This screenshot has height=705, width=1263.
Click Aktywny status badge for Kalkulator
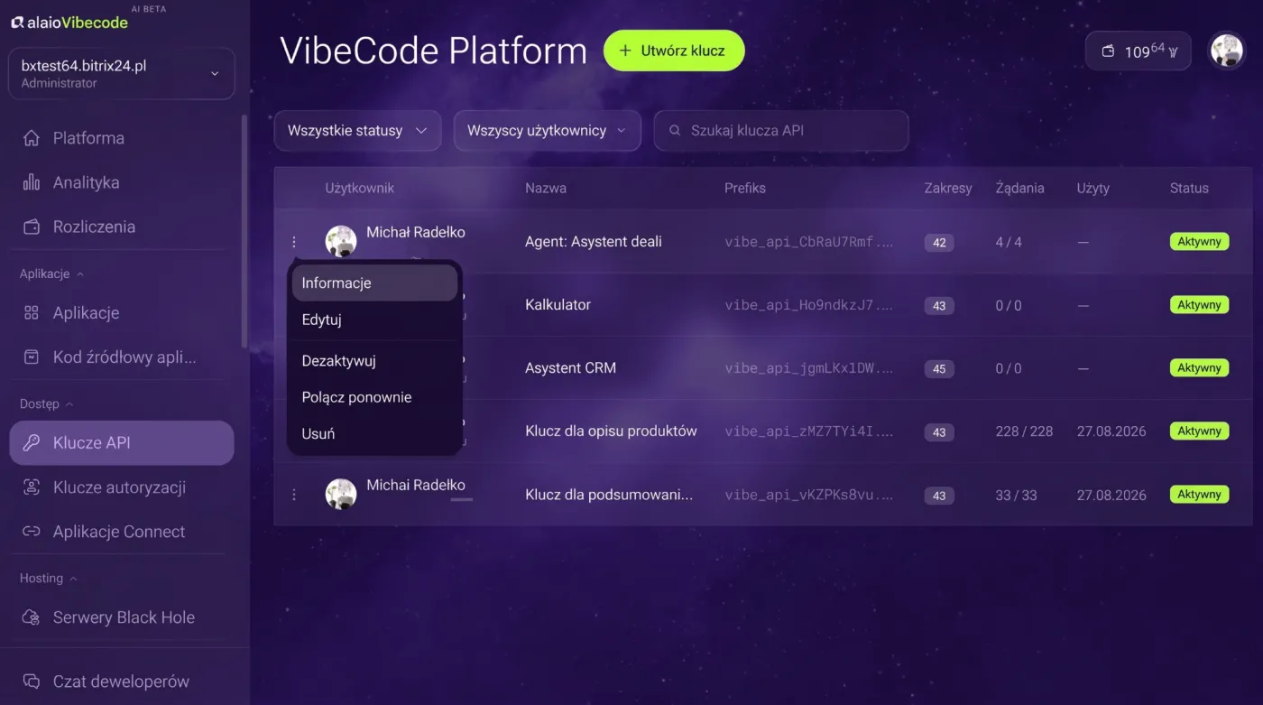(x=1199, y=305)
